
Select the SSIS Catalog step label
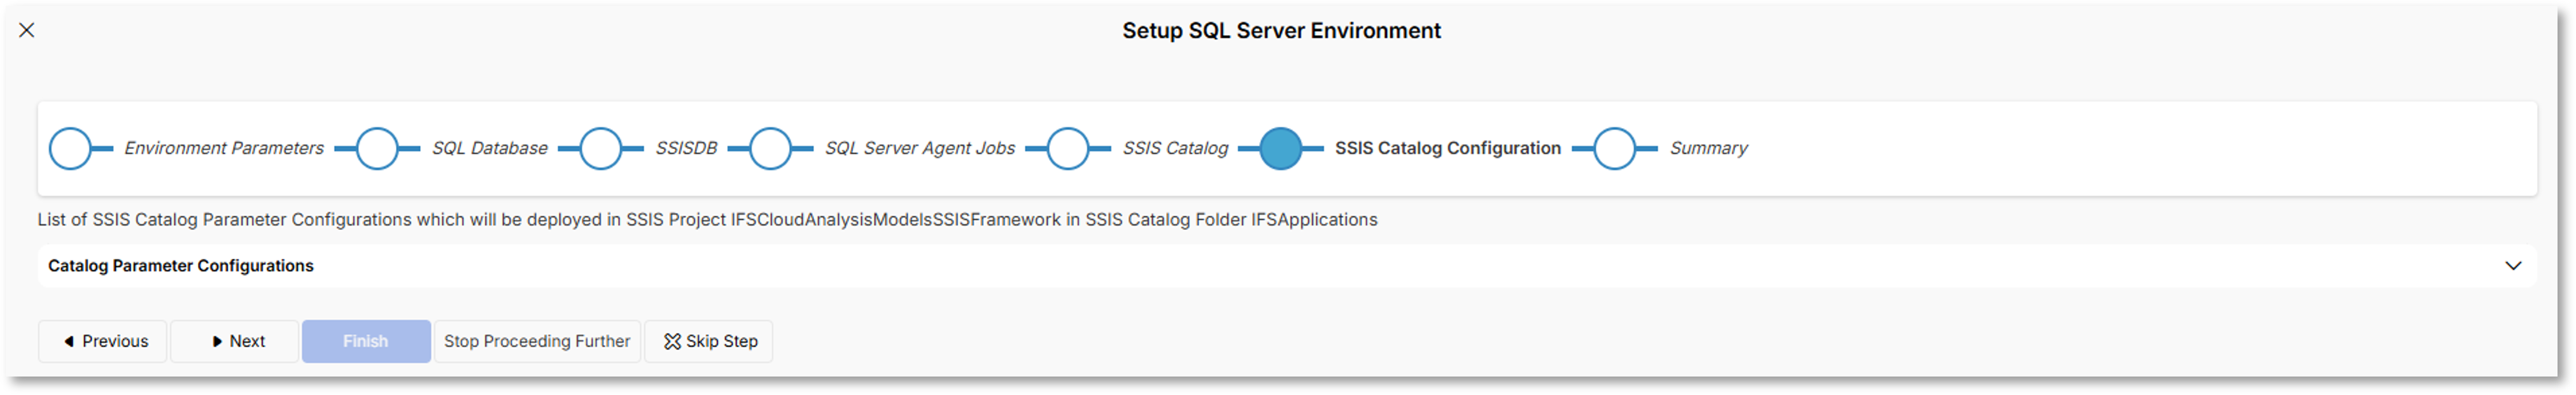click(1175, 148)
